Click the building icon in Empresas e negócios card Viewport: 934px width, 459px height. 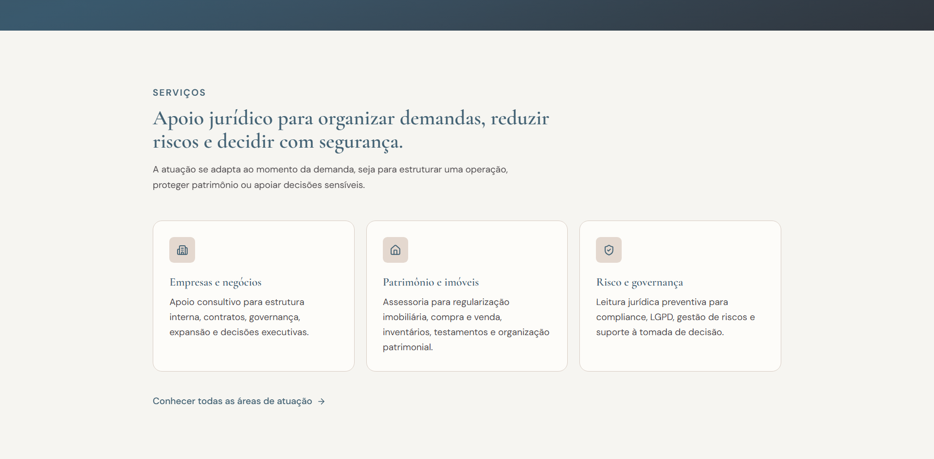coord(182,250)
